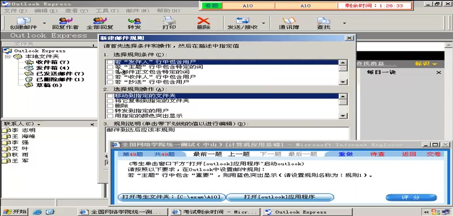Select Outlook Express root tree node
This screenshot has height=216, width=453.
pos(39,51)
